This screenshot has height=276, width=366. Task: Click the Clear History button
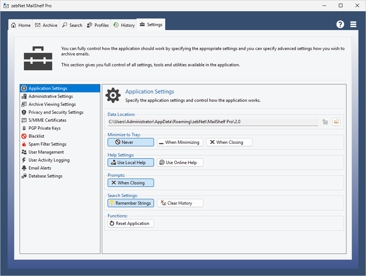(x=180, y=203)
